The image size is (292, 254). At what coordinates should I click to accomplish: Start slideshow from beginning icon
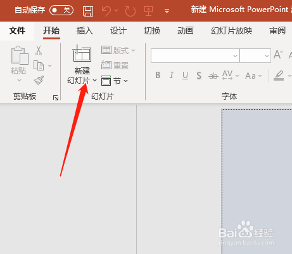click(x=148, y=11)
